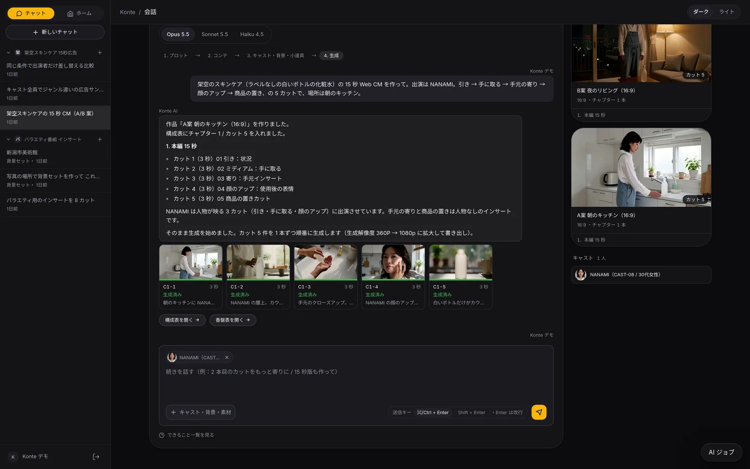Jump to step 2. コンテ
750x469 pixels.
click(217, 55)
